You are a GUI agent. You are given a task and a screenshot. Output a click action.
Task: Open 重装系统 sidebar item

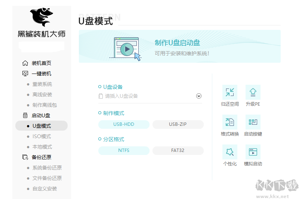42,84
